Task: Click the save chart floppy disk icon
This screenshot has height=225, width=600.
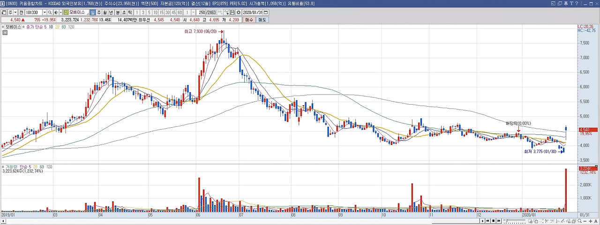Action: tap(232, 12)
